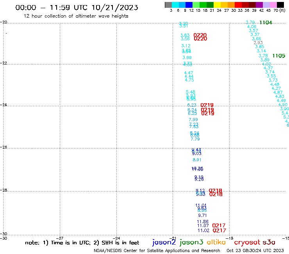Click the wave height reading 3.14

point(262,51)
